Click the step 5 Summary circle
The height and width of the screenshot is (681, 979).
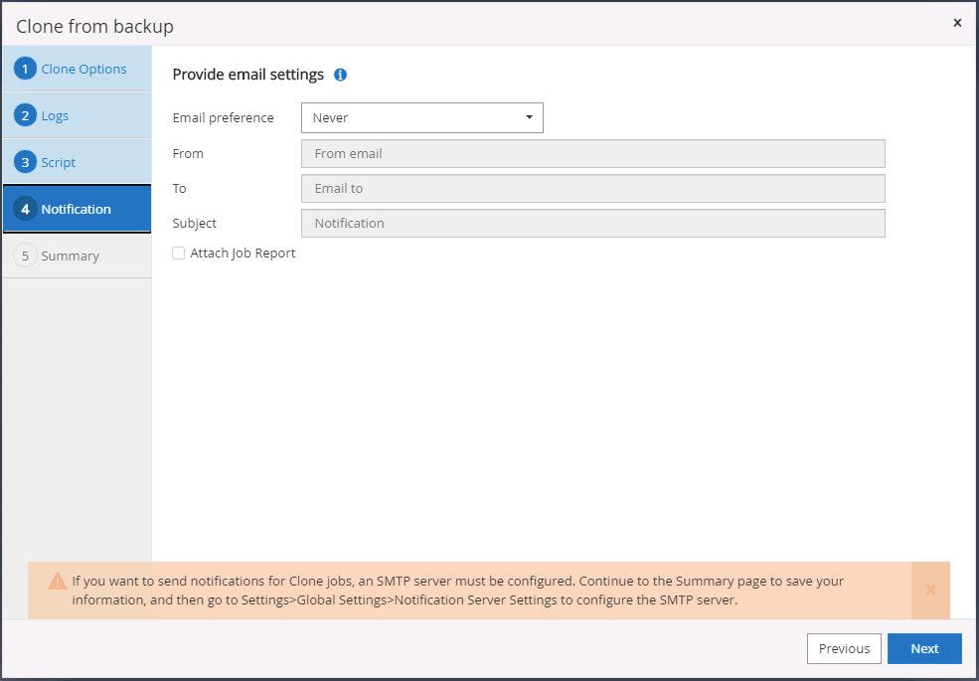[25, 255]
